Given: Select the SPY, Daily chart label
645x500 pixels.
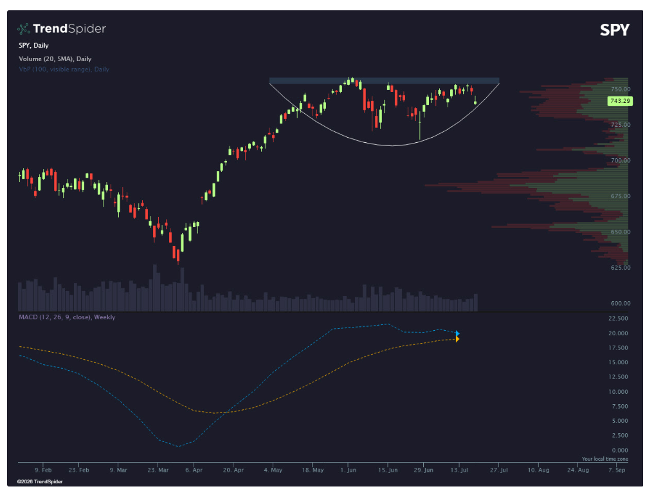Looking at the screenshot, I should pos(33,45).
